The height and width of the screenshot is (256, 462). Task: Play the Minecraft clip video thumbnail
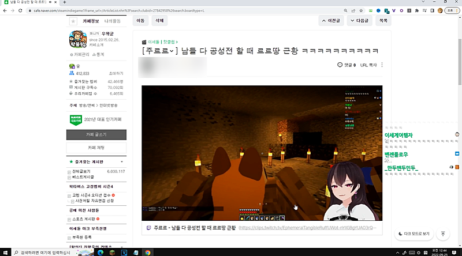click(262, 153)
